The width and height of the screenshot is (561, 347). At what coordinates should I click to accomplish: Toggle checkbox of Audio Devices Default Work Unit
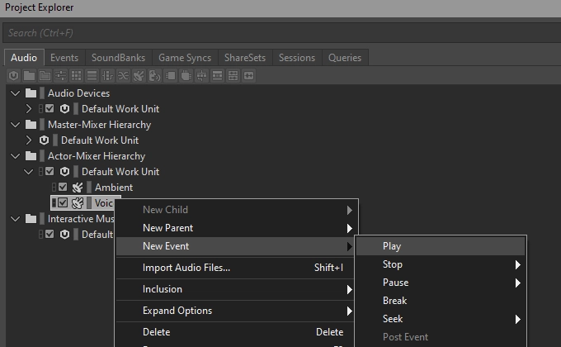tap(49, 108)
